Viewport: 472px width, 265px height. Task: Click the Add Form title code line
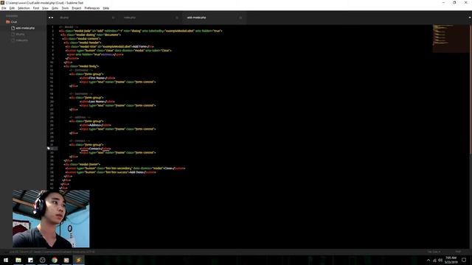point(110,46)
